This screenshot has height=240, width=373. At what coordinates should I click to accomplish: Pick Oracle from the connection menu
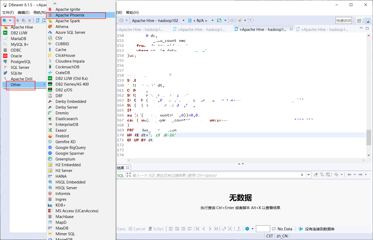(24, 56)
